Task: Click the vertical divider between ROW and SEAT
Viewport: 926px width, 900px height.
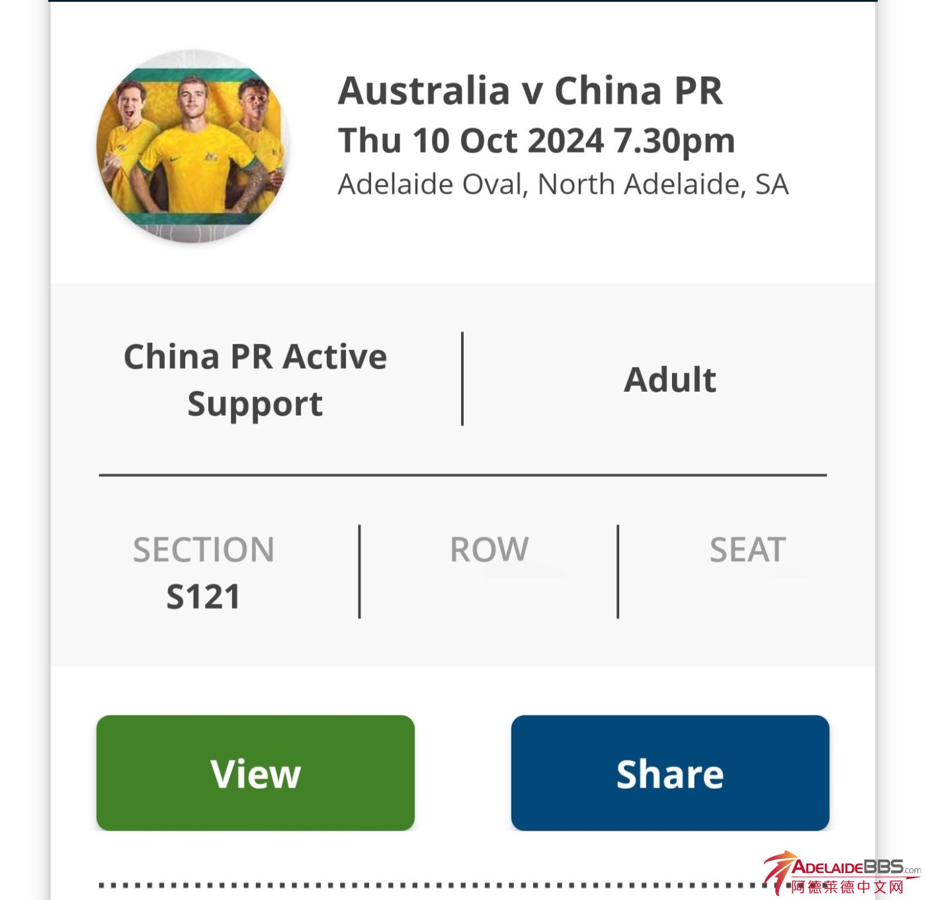Action: pyautogui.click(x=618, y=572)
